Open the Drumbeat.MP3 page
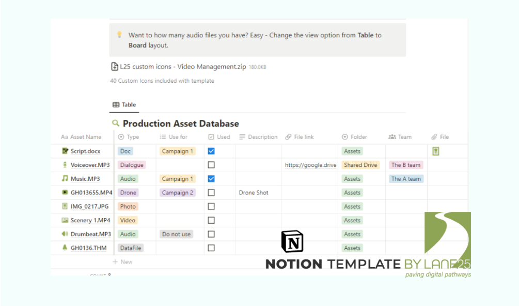The image size is (519, 307). pyautogui.click(x=91, y=234)
